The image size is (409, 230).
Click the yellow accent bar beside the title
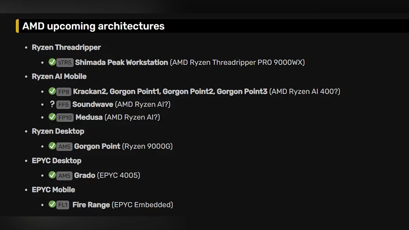coord(17,26)
